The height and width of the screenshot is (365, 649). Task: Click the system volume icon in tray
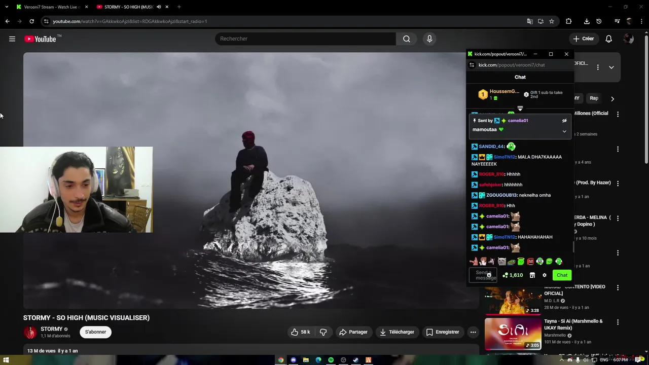point(586,360)
